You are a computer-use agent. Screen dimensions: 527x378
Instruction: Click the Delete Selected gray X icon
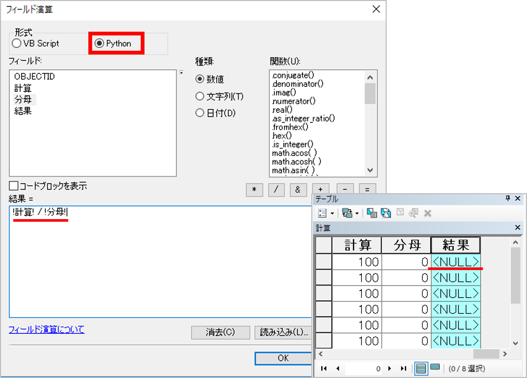pos(428,213)
